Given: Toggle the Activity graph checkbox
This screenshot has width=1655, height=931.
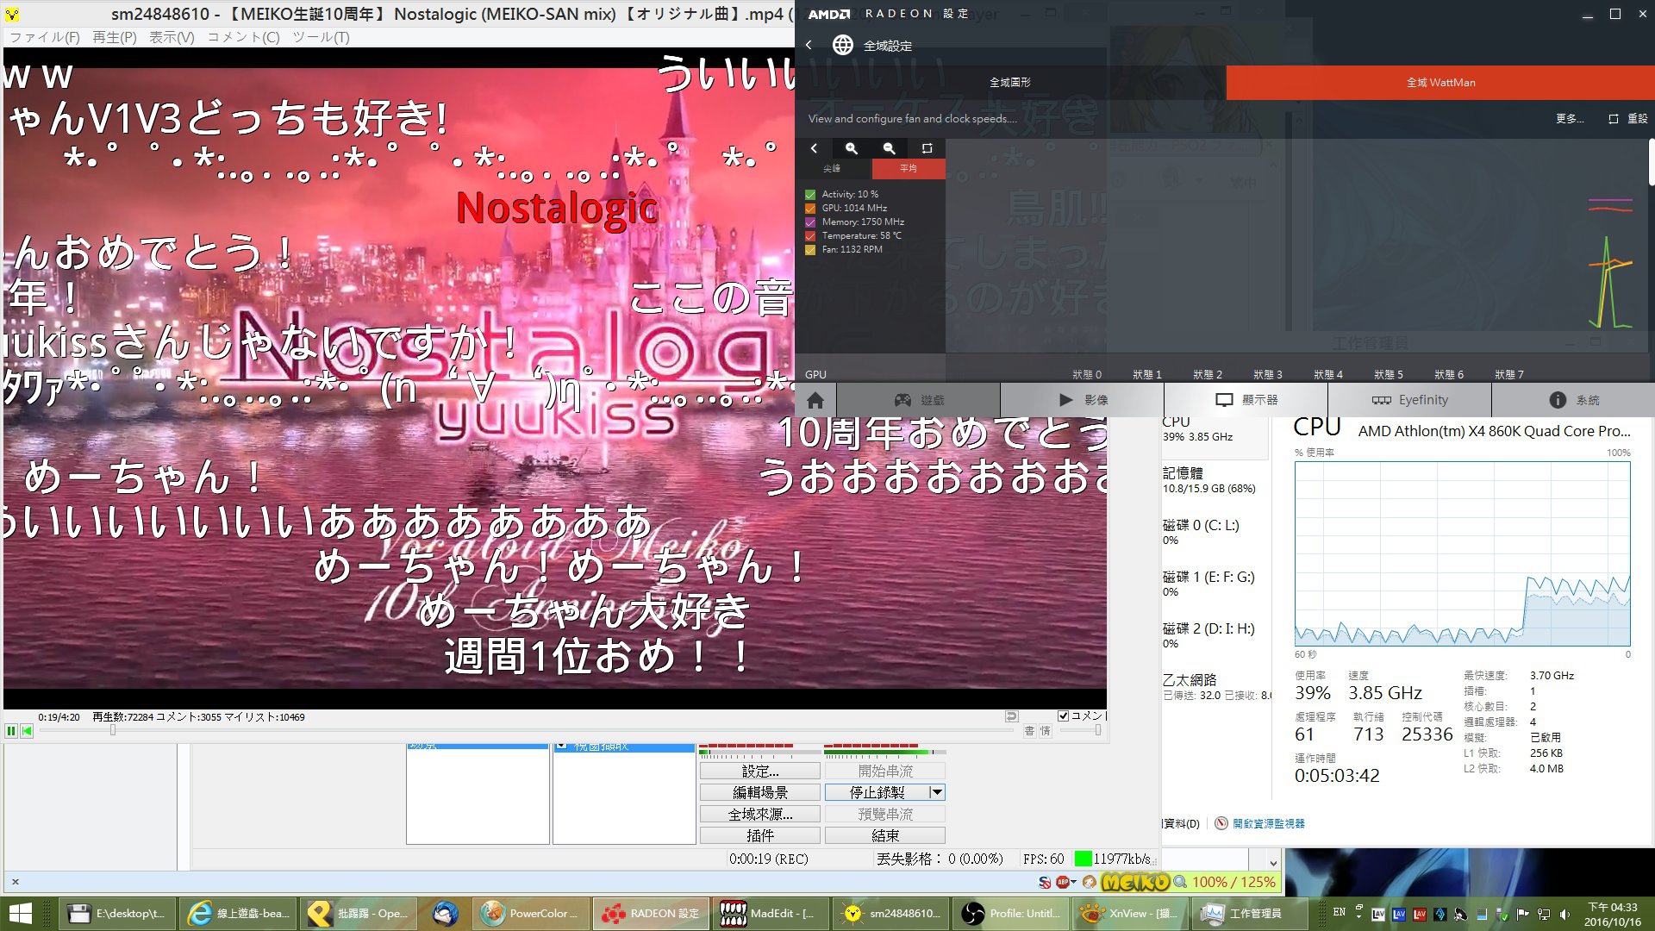Looking at the screenshot, I should (810, 195).
